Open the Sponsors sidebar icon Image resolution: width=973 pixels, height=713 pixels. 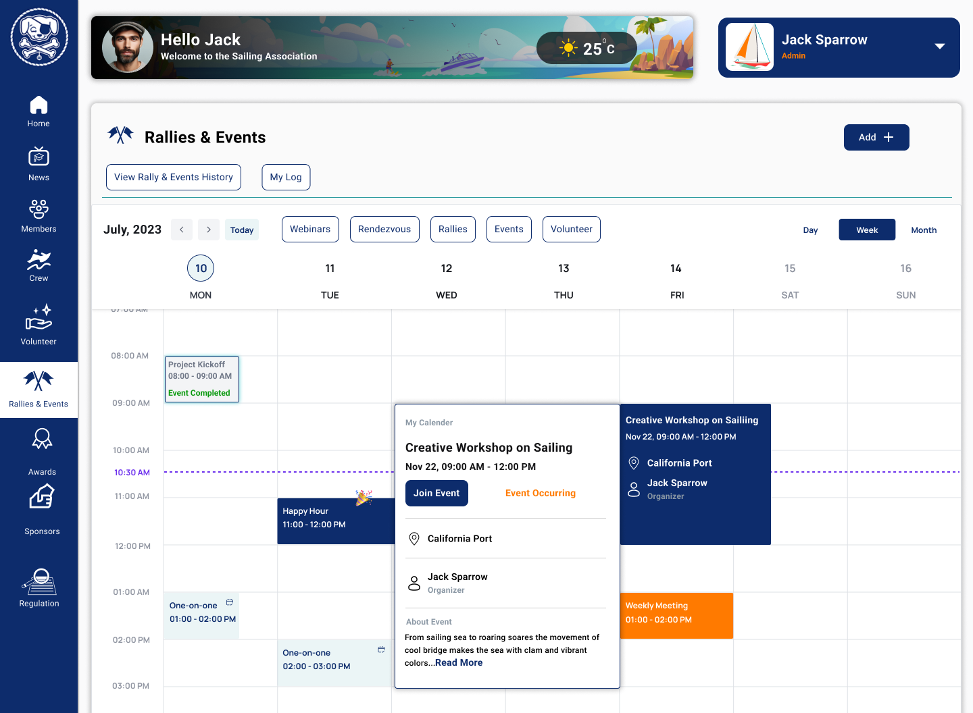[42, 498]
